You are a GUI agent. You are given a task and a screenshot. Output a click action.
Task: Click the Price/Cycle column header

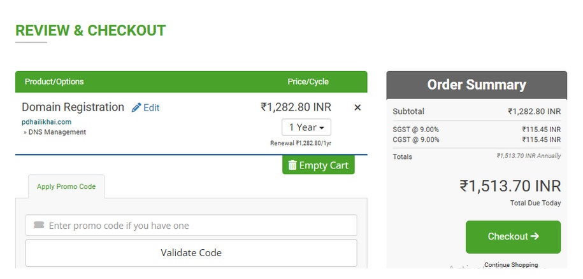(x=308, y=81)
